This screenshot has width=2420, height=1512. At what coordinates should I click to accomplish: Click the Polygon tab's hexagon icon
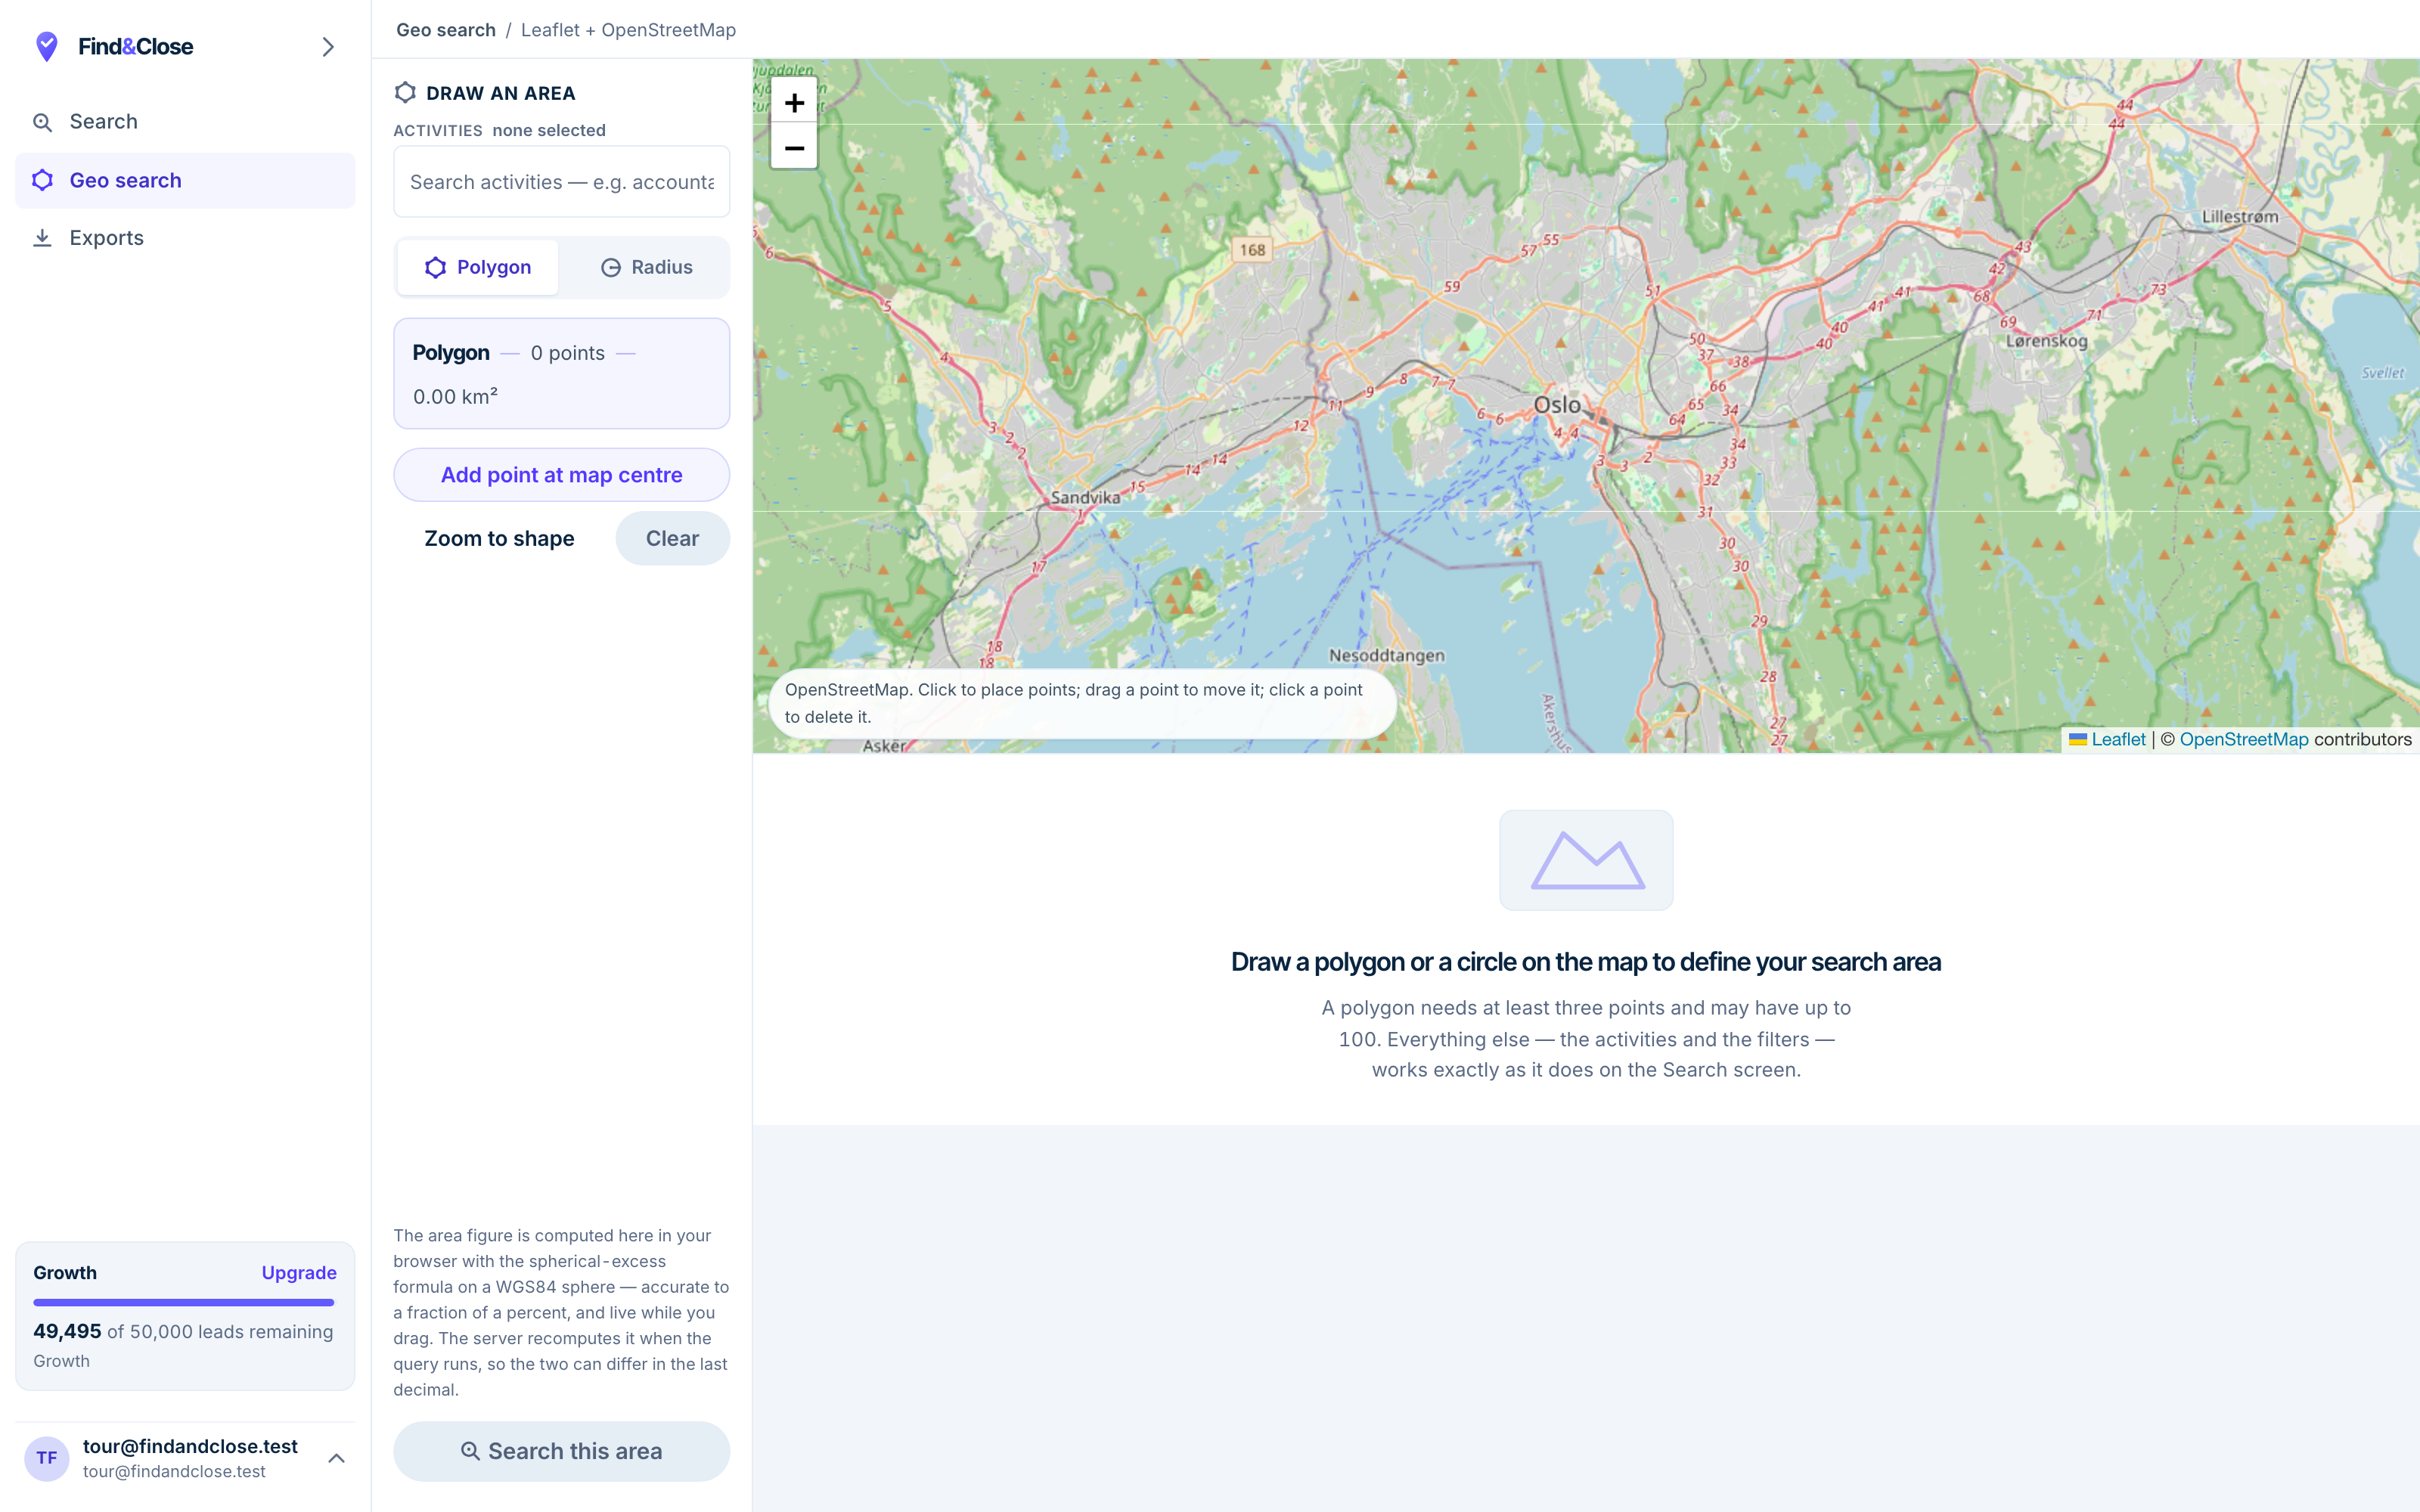coord(435,268)
